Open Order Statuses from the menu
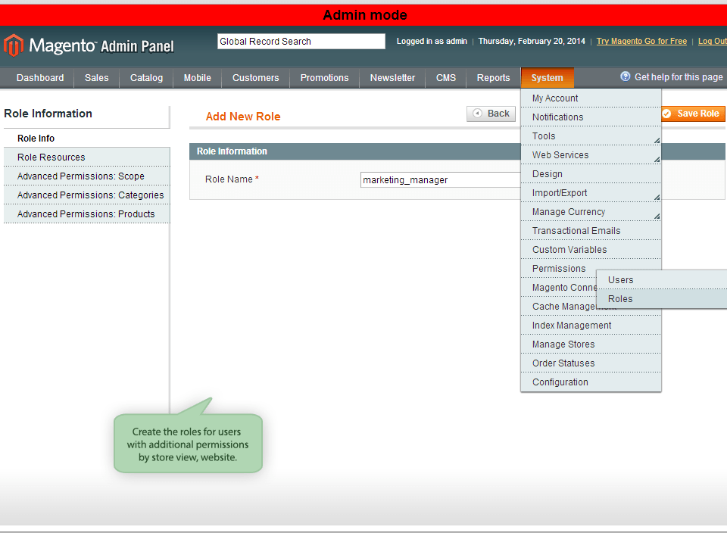The image size is (727, 533). [591, 364]
